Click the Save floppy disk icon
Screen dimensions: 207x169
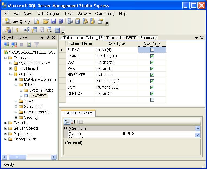(53, 21)
